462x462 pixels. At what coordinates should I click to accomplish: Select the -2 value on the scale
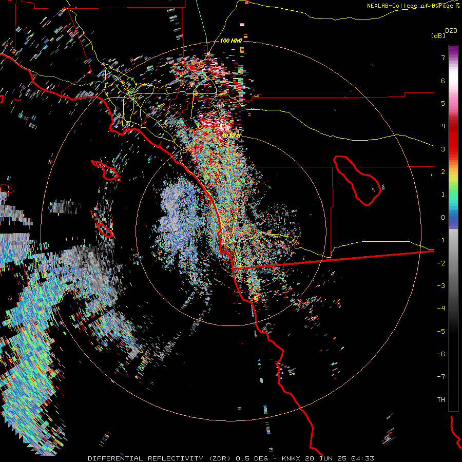[x=441, y=263]
